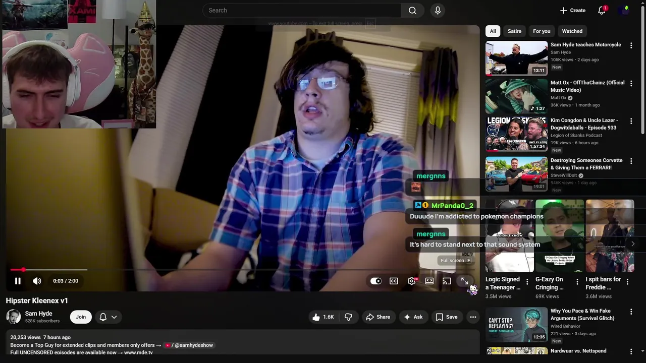Image resolution: width=646 pixels, height=363 pixels.
Task: Open options for Logic Signed short
Action: coord(527,282)
